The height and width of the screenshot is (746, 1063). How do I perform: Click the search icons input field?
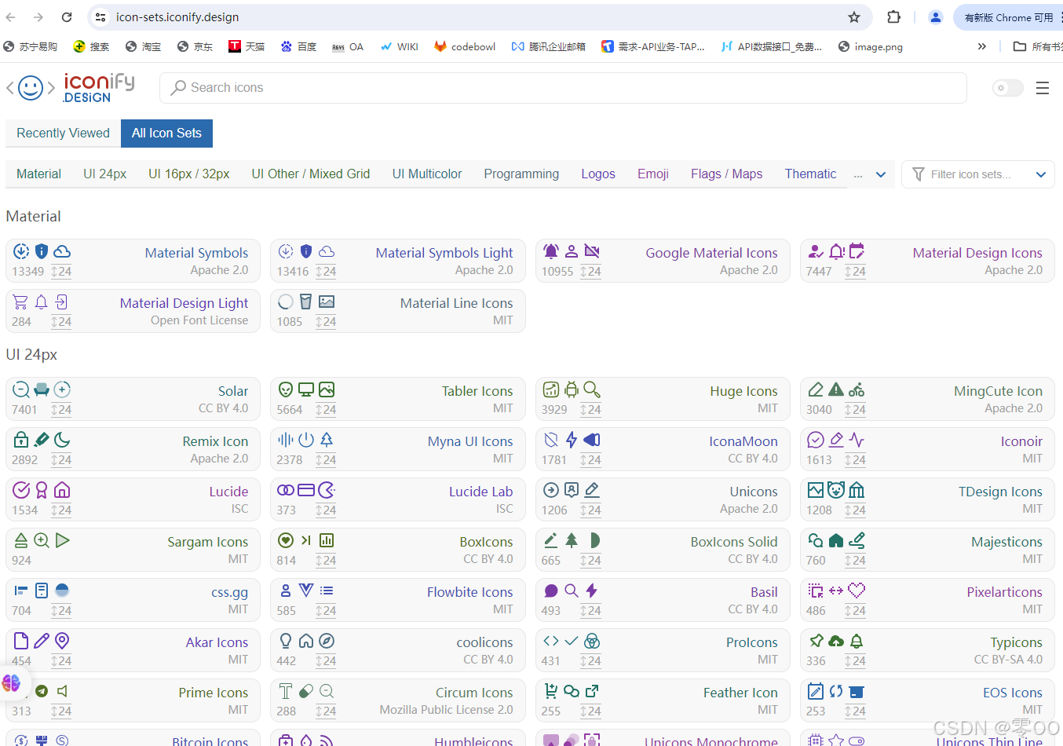pyautogui.click(x=563, y=88)
